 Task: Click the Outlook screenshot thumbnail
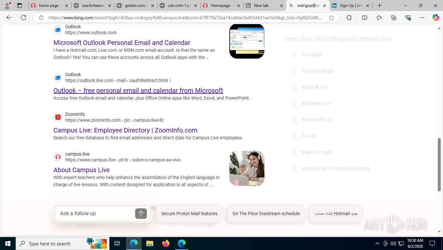tap(247, 41)
